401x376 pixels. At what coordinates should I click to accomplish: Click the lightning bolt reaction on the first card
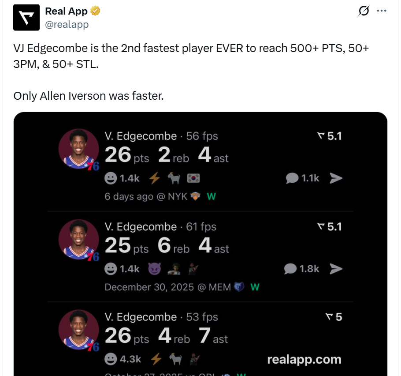[154, 178]
